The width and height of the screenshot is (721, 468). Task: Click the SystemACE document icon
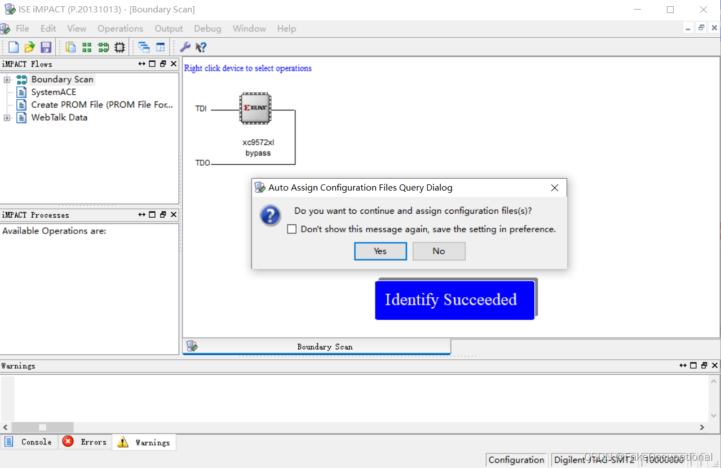tap(21, 92)
